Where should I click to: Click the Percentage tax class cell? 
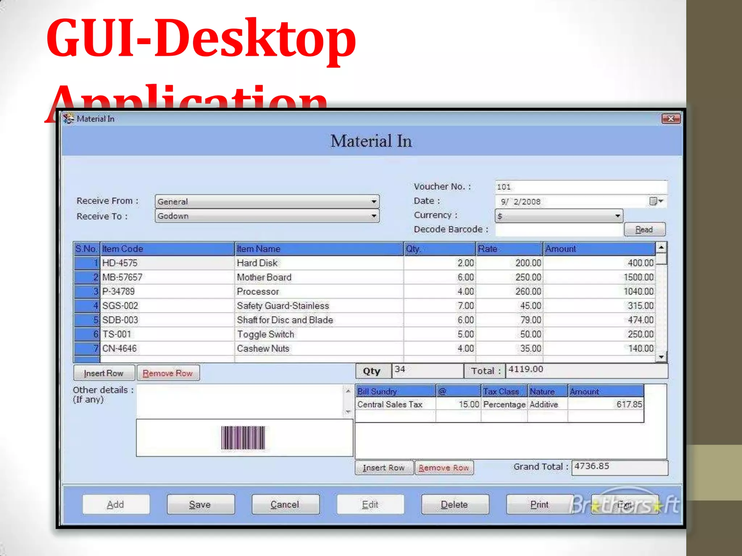pyautogui.click(x=504, y=404)
